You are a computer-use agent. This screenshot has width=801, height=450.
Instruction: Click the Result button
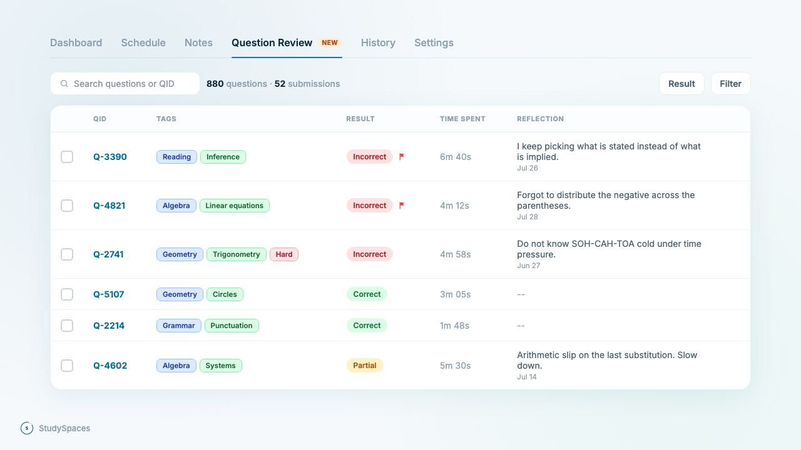[x=681, y=84]
